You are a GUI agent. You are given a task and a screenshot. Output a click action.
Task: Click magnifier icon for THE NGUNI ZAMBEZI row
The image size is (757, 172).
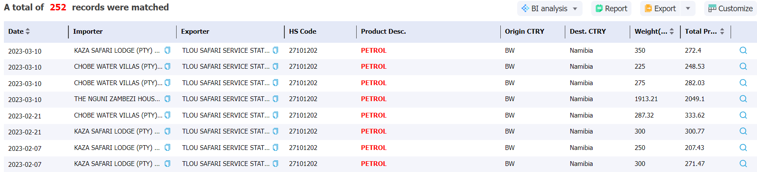click(x=743, y=99)
